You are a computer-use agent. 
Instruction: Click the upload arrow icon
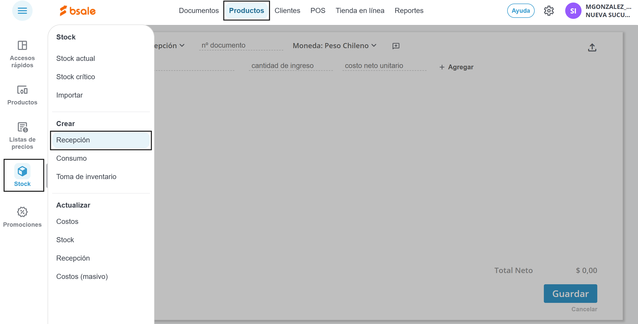pyautogui.click(x=592, y=47)
